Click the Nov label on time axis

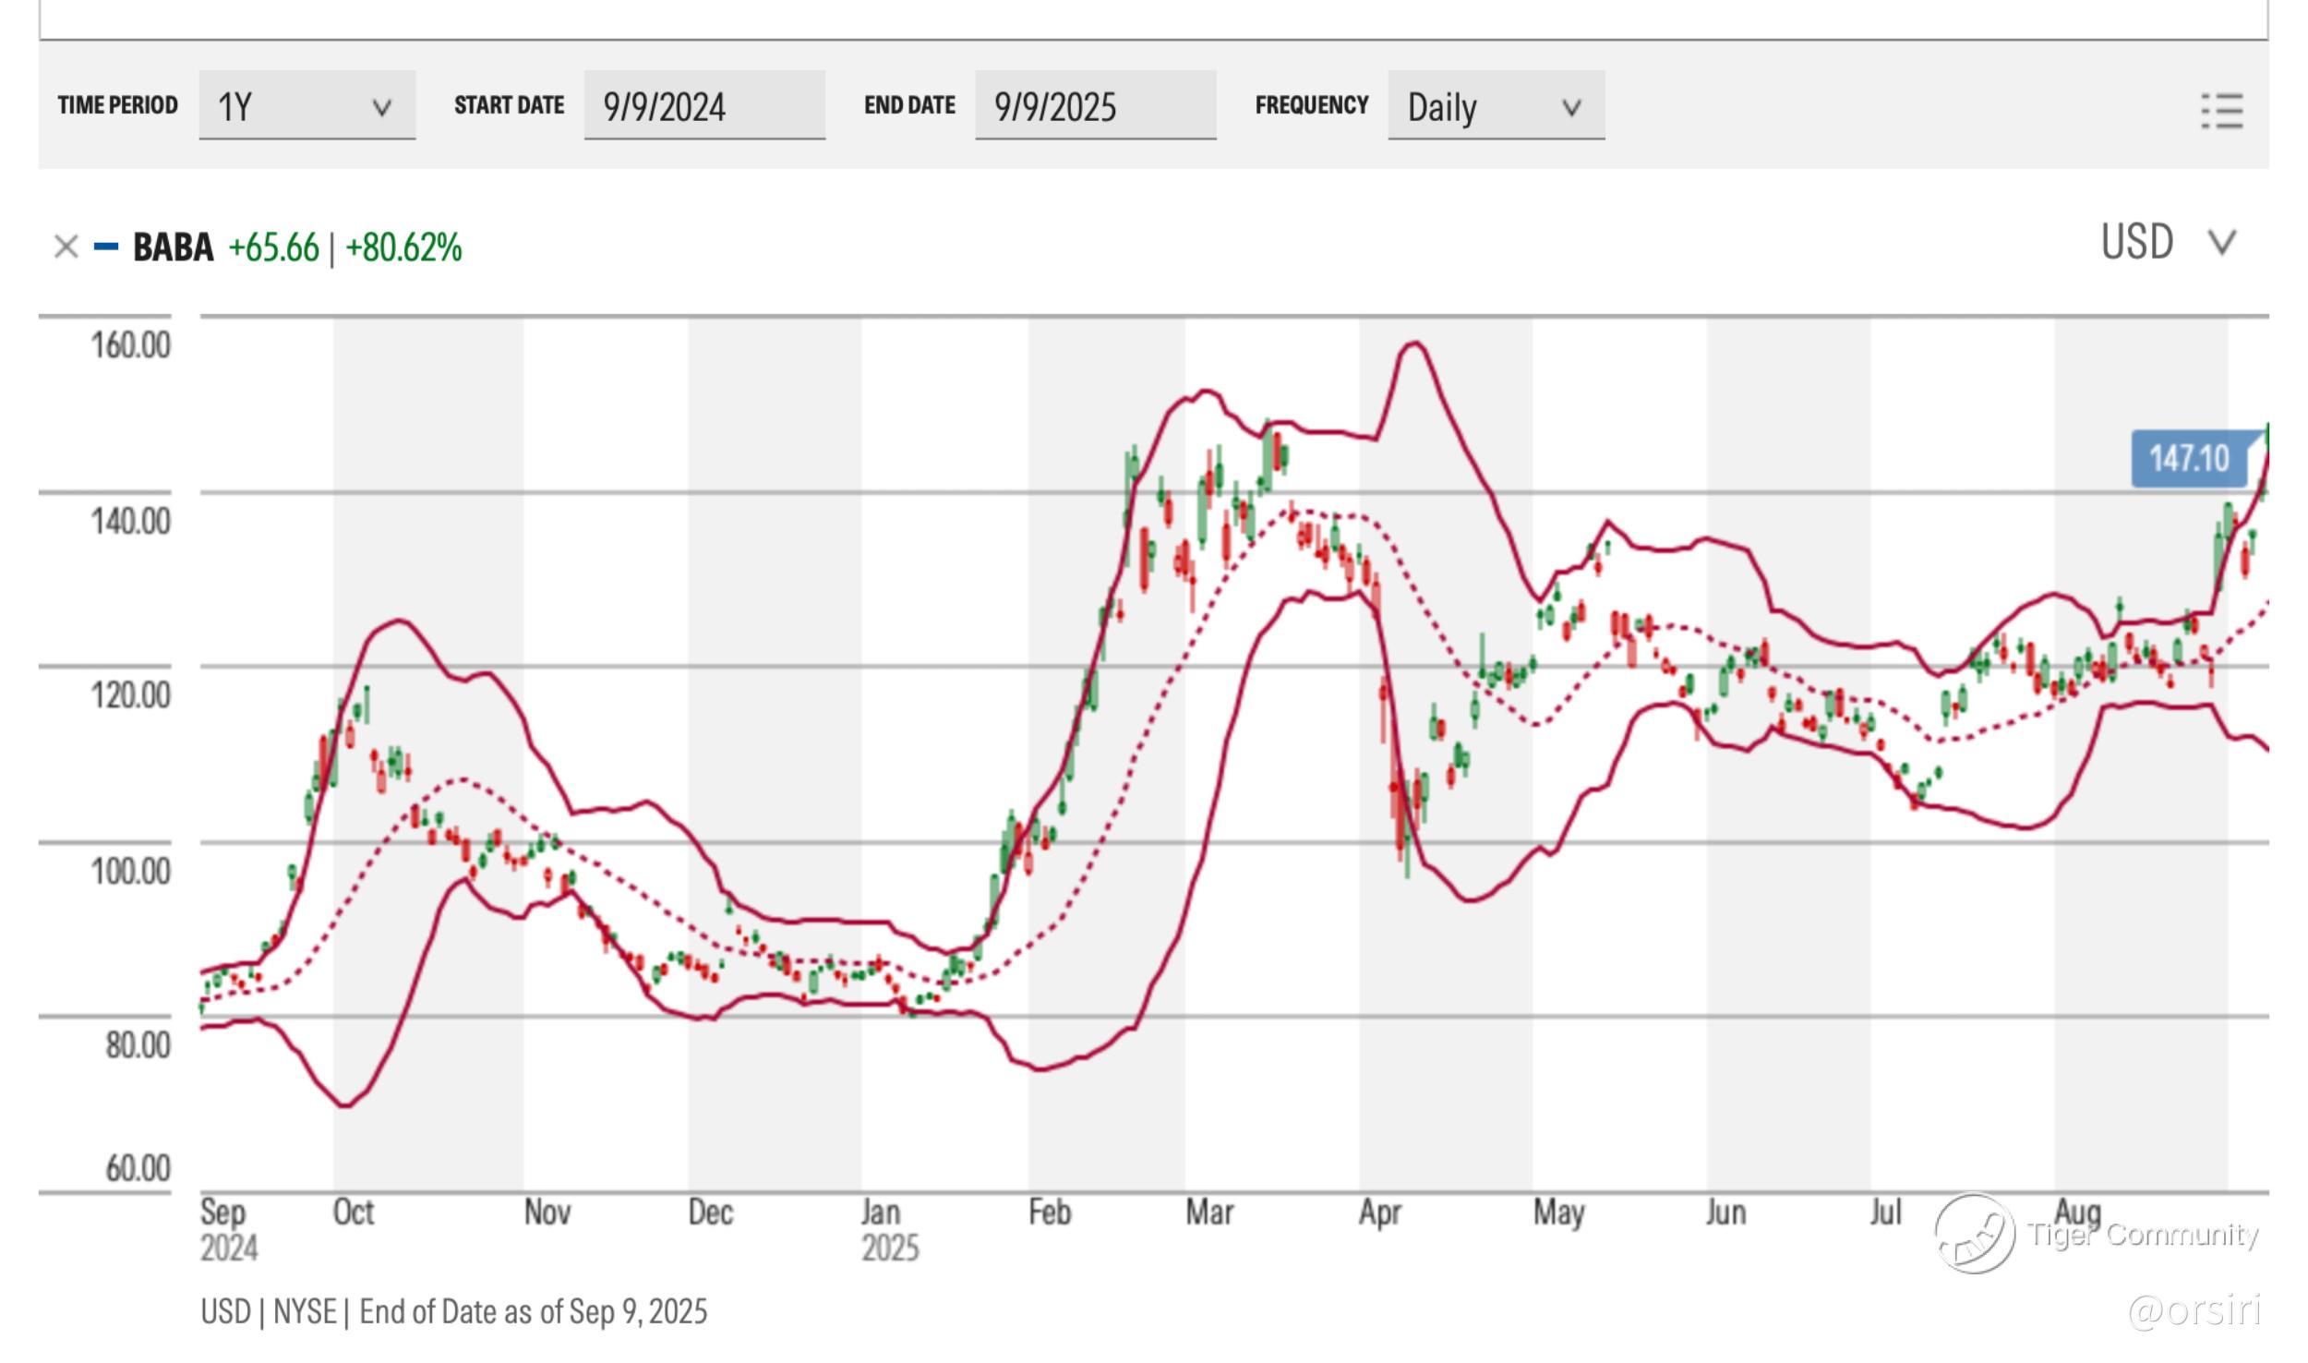(547, 1212)
